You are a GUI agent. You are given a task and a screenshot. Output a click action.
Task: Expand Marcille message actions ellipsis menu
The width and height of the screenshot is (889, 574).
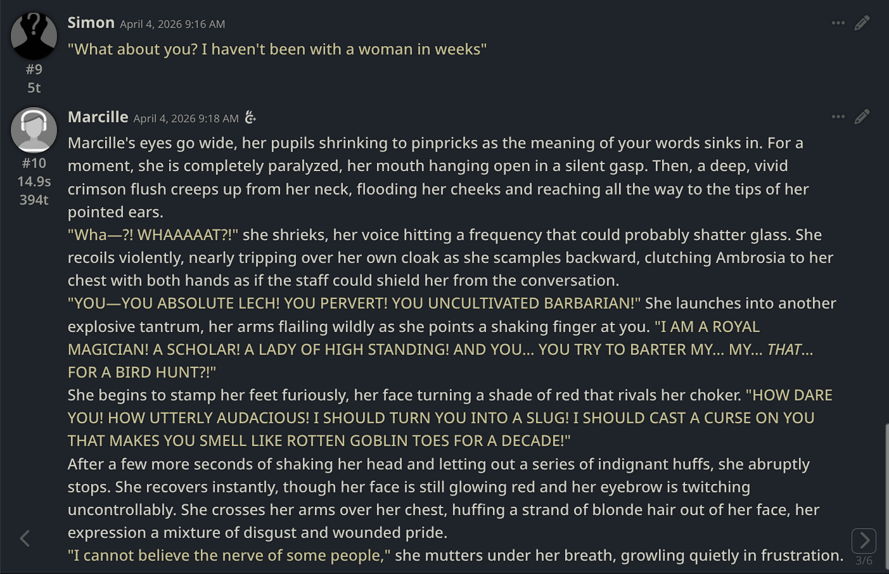pyautogui.click(x=838, y=117)
